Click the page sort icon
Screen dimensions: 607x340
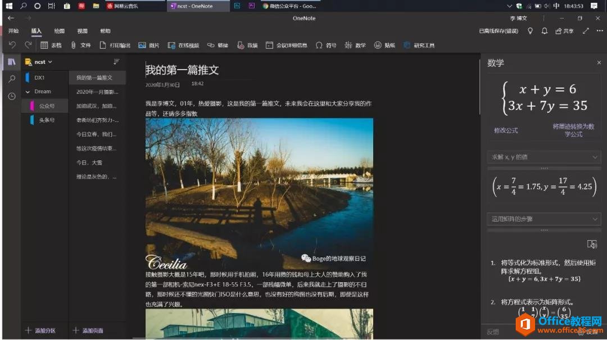click(116, 62)
